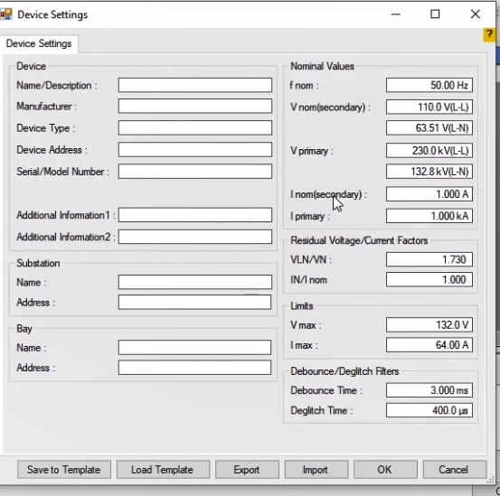Viewport: 500px width, 496px height.
Task: Click the f nom 50.00 Hz field
Action: coord(429,85)
